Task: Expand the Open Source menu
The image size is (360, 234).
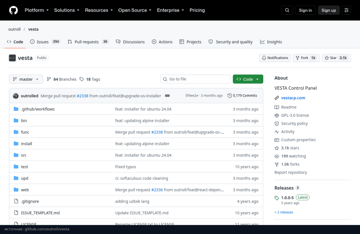Action: (135, 10)
